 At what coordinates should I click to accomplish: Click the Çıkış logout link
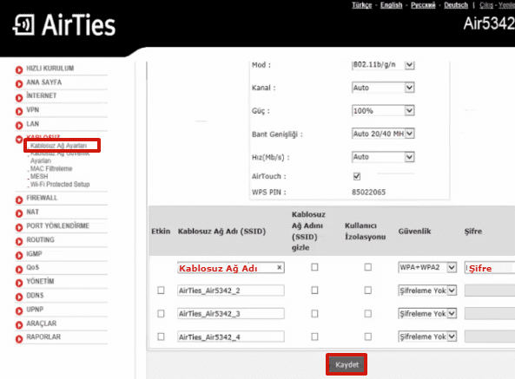click(x=486, y=5)
